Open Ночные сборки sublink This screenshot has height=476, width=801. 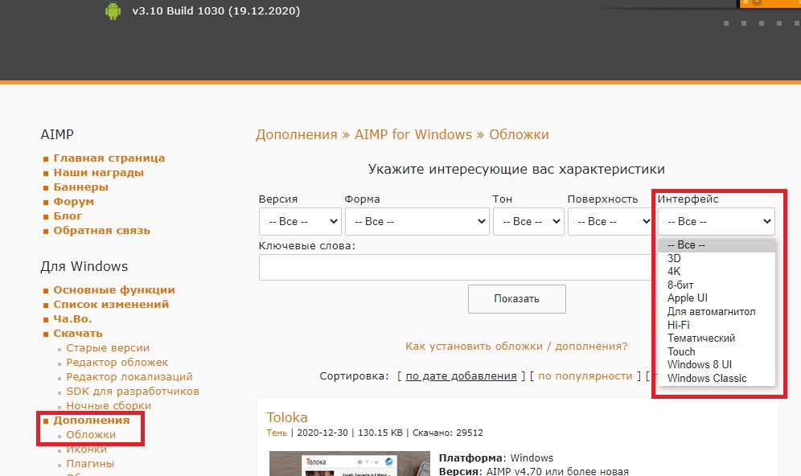(109, 405)
